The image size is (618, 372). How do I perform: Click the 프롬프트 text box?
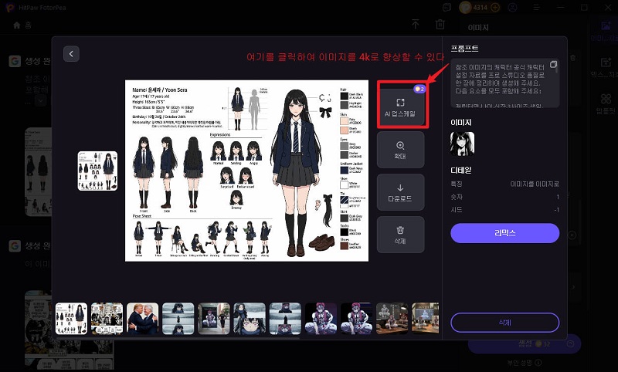click(505, 83)
